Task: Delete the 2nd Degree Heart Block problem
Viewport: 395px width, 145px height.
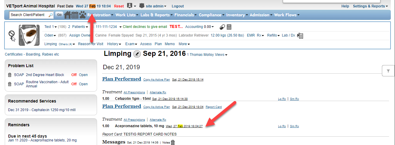Action: point(10,75)
